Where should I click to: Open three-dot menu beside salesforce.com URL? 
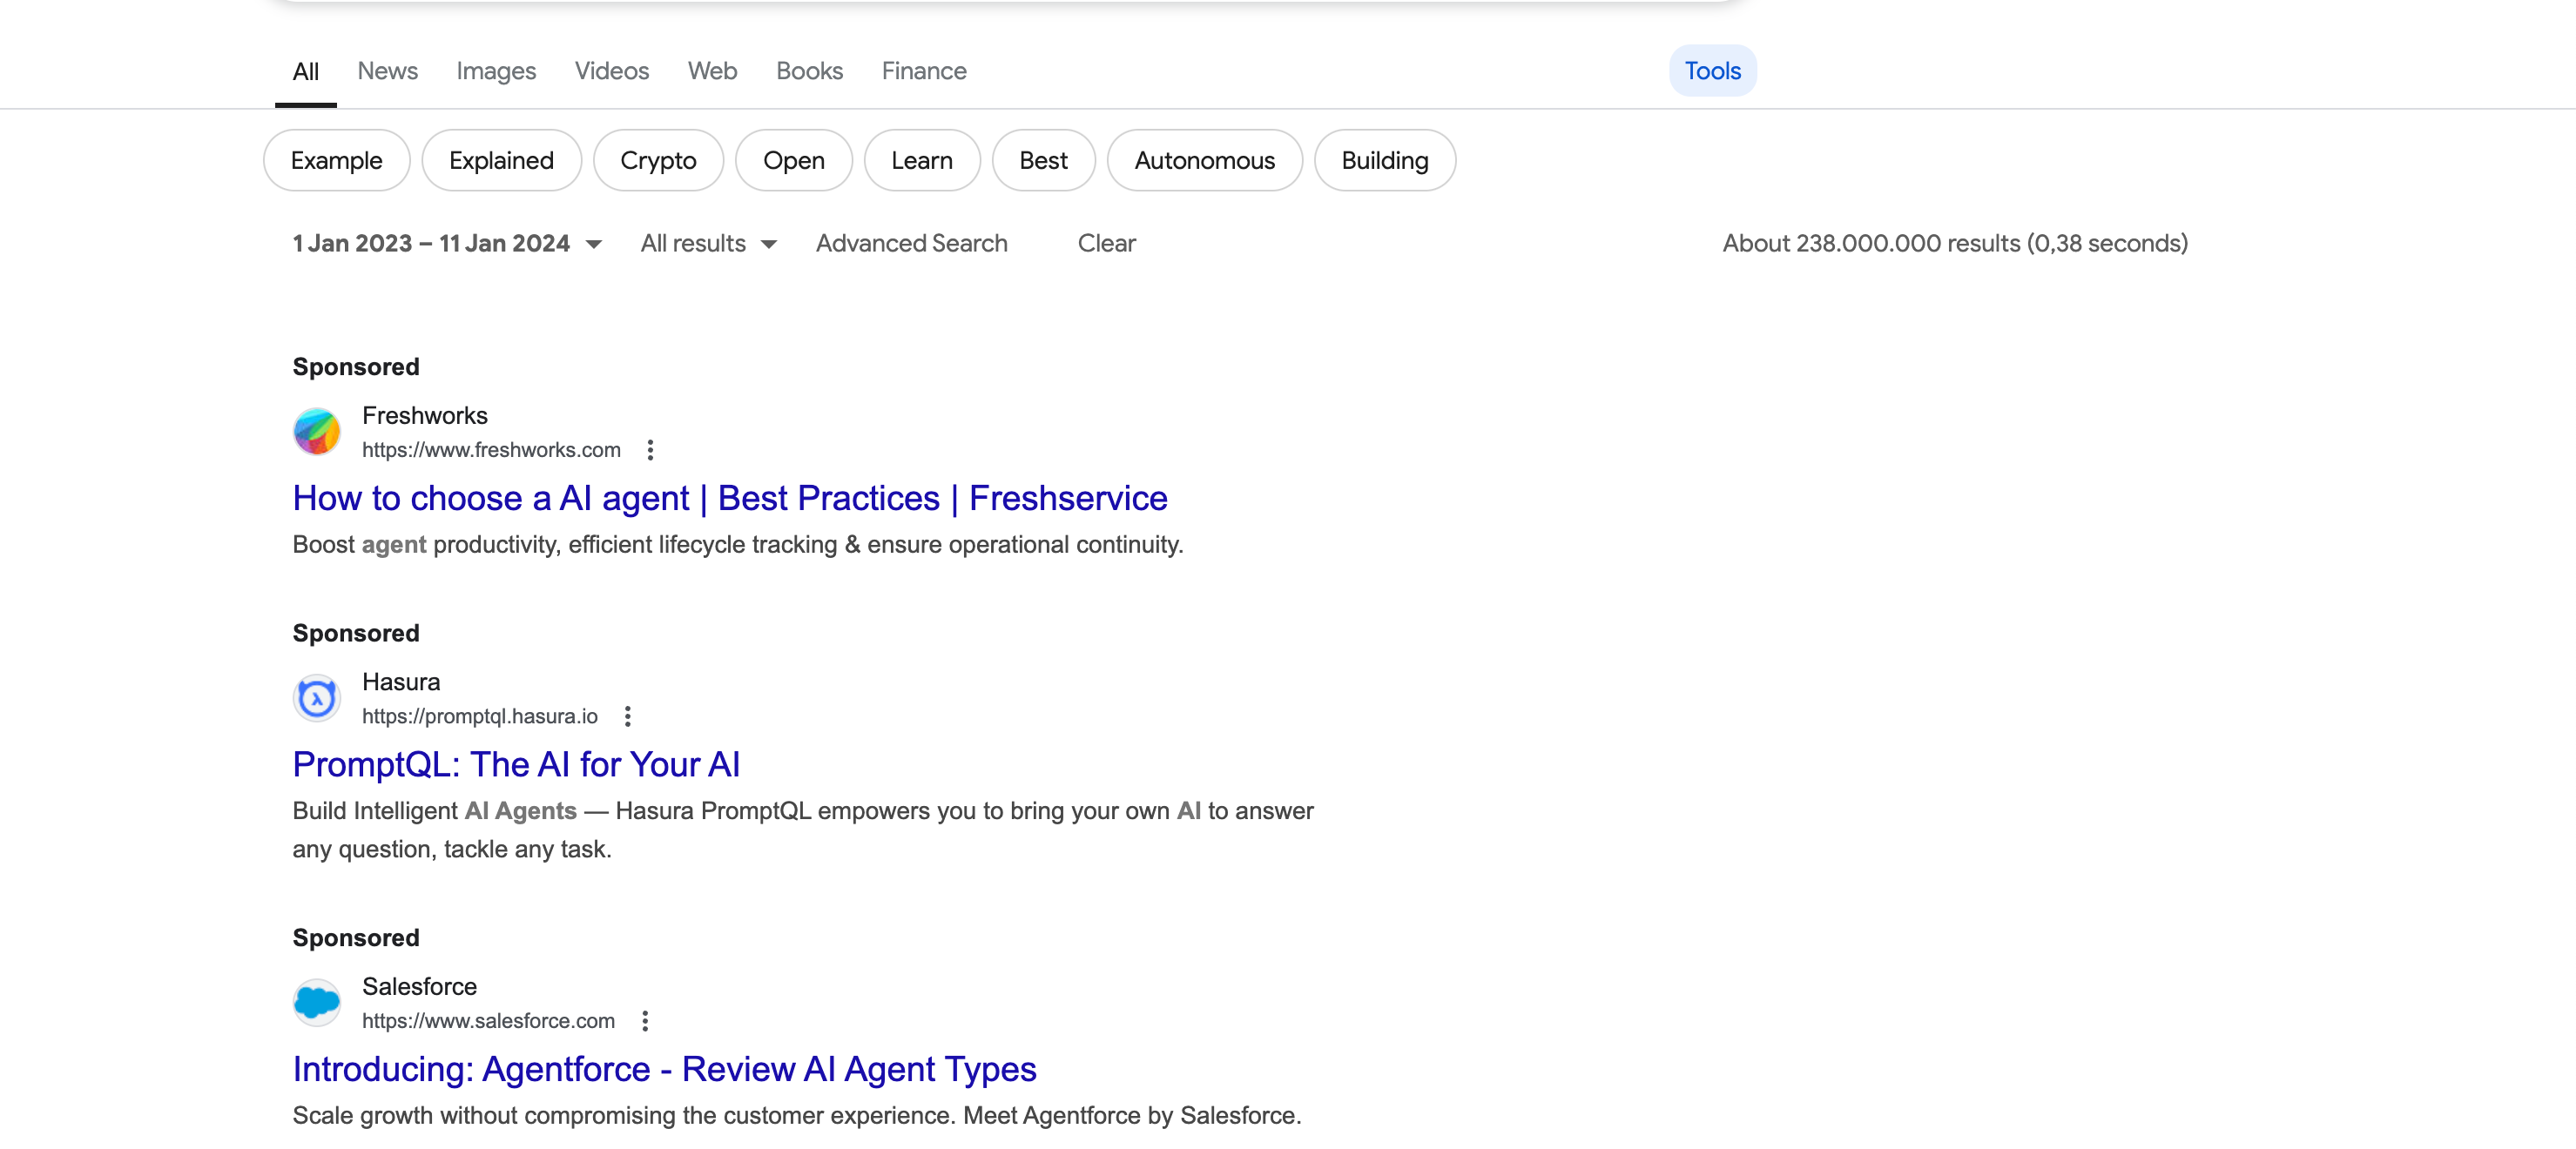(x=645, y=1021)
